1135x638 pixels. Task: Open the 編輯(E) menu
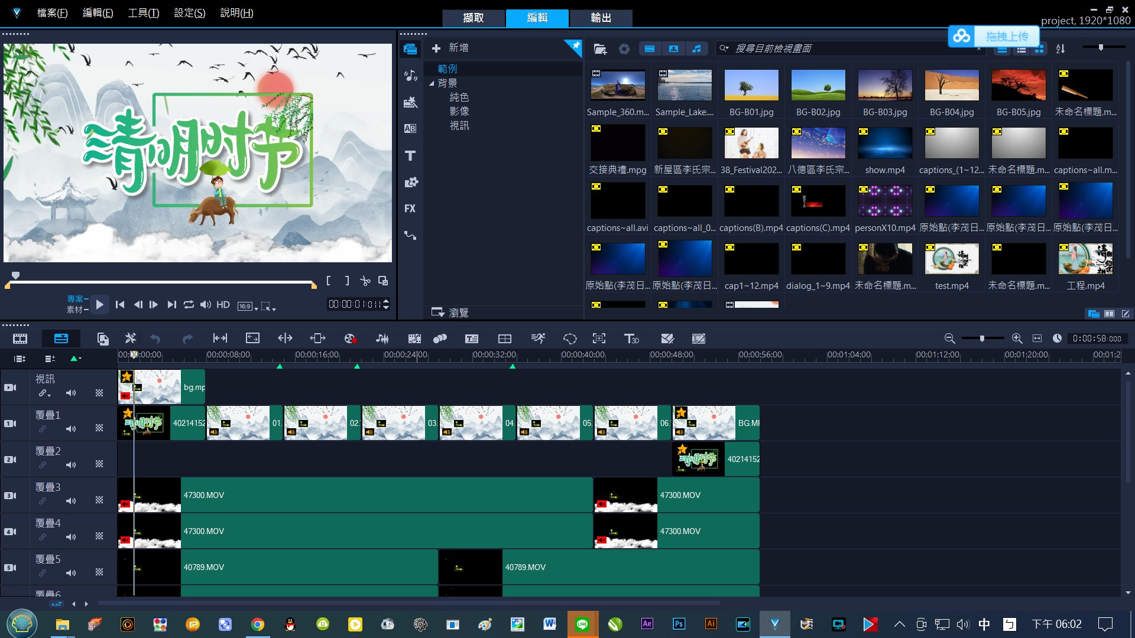coord(98,12)
